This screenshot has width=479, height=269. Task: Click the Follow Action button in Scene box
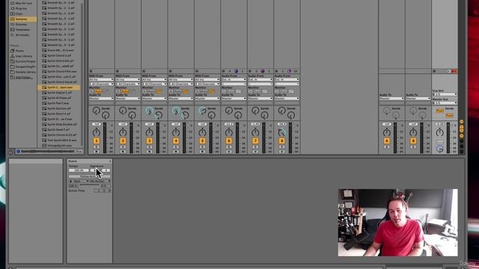(x=89, y=176)
